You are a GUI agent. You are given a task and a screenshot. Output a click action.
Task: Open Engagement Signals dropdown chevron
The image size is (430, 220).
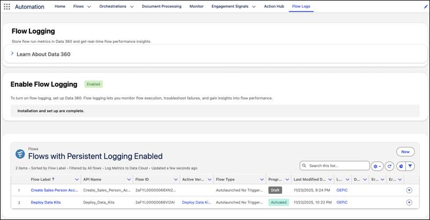pyautogui.click(x=254, y=7)
